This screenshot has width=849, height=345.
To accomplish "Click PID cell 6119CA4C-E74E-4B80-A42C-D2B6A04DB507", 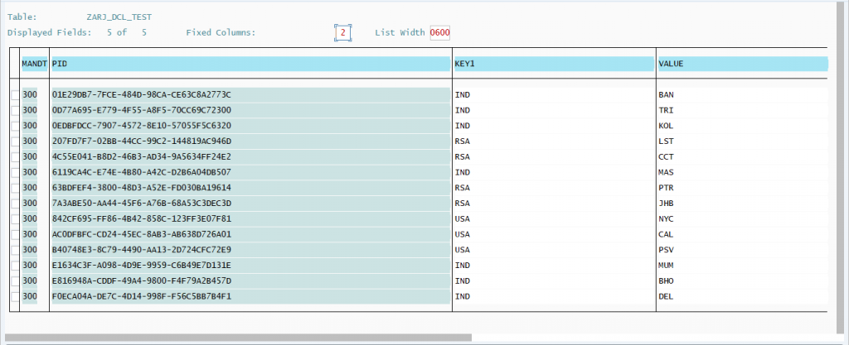I will (250, 172).
